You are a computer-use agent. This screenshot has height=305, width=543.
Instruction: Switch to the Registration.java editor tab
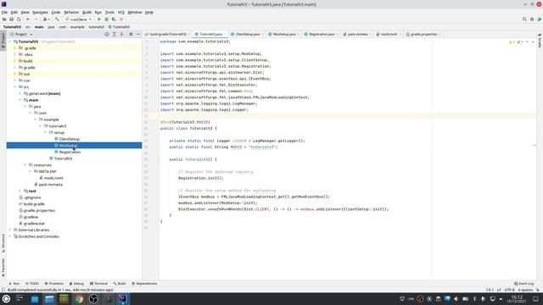[321, 34]
